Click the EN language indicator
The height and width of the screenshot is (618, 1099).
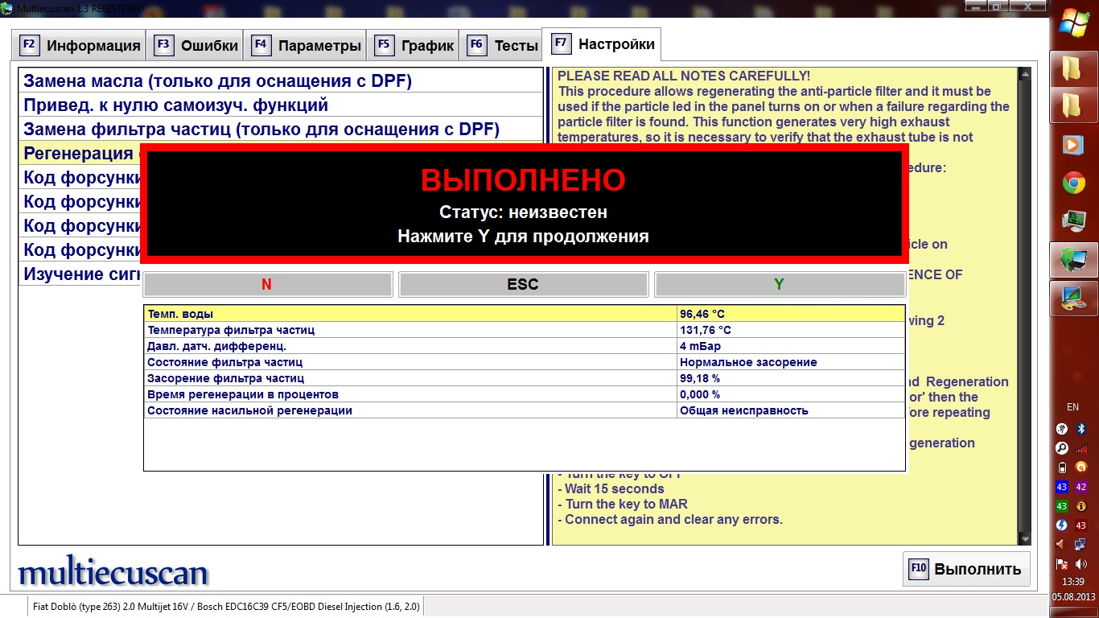[1072, 407]
